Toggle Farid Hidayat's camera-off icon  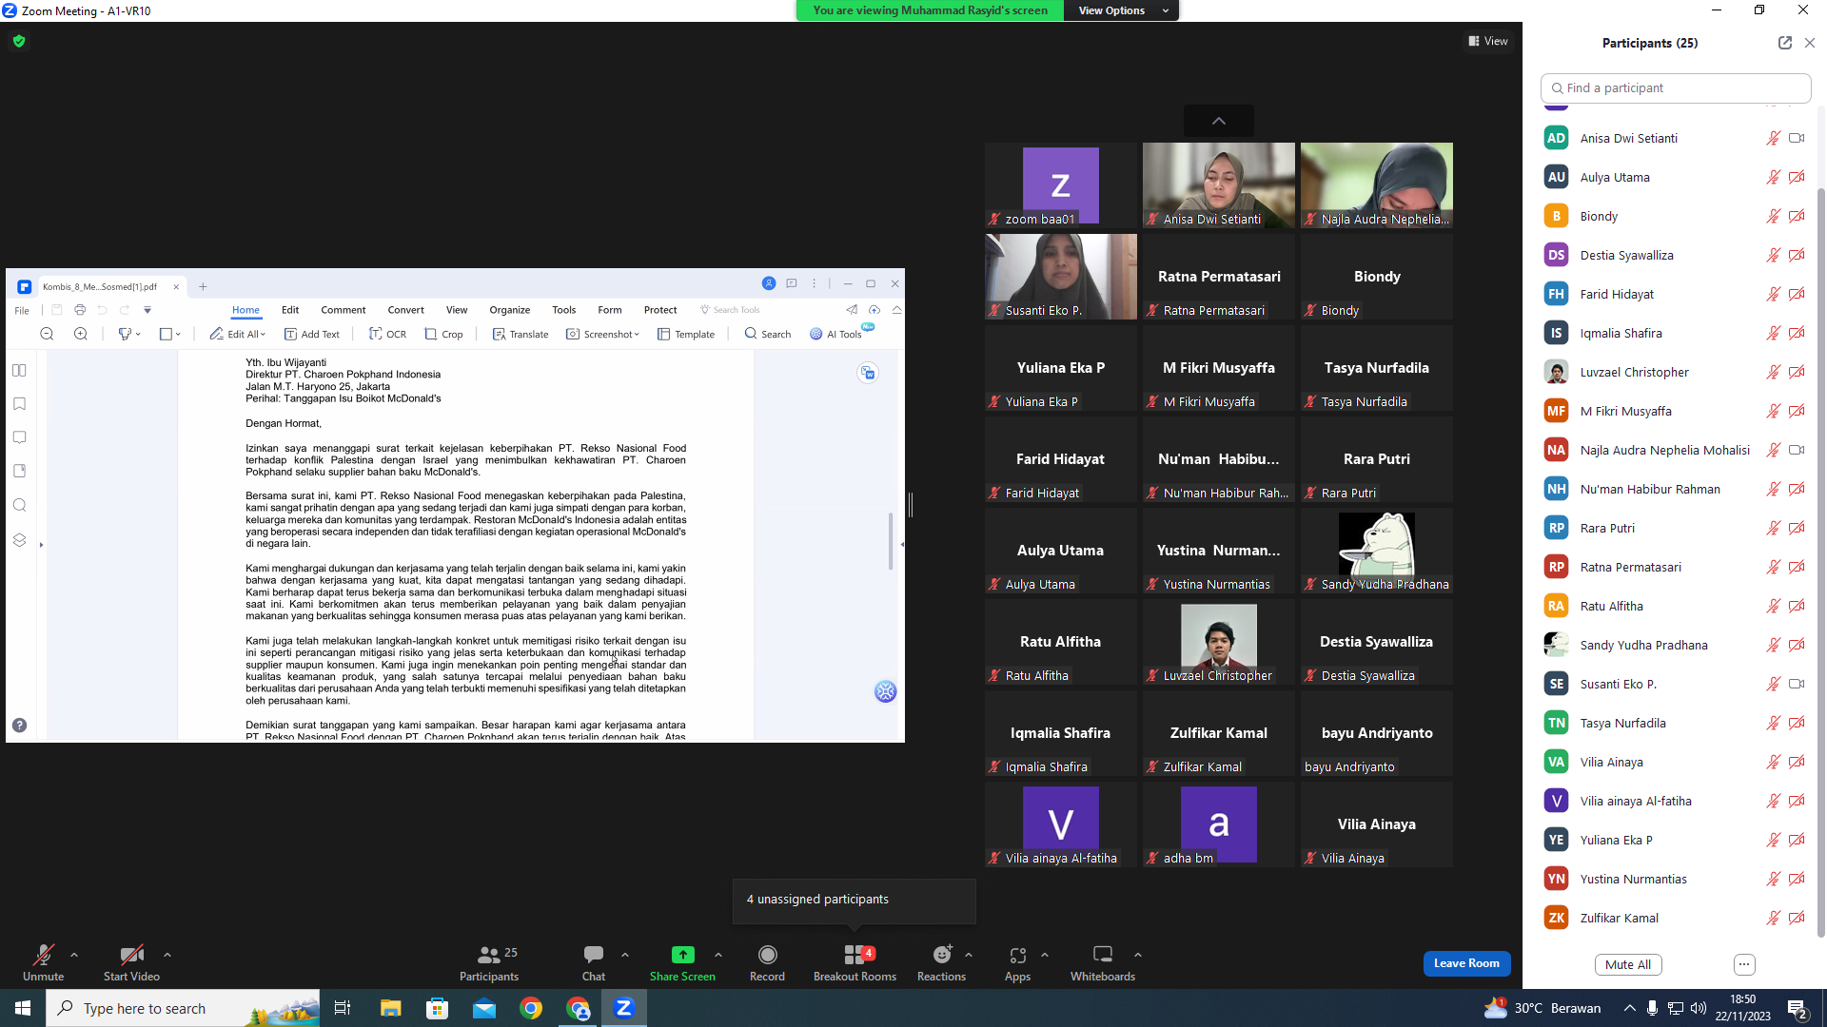(1797, 294)
